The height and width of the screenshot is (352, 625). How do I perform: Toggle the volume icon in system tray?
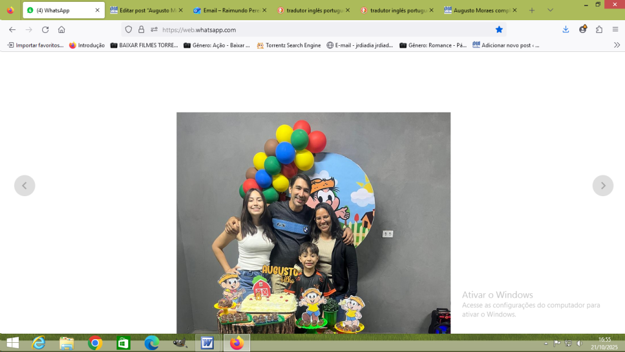[x=579, y=343]
